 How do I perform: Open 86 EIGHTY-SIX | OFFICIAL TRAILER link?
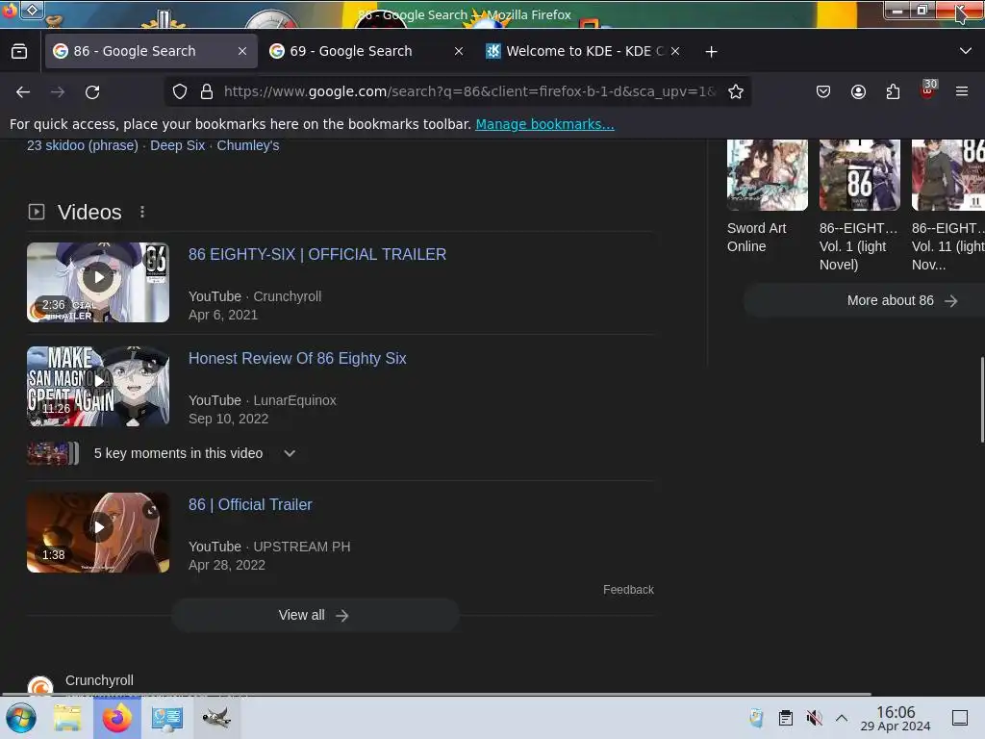coord(317,254)
